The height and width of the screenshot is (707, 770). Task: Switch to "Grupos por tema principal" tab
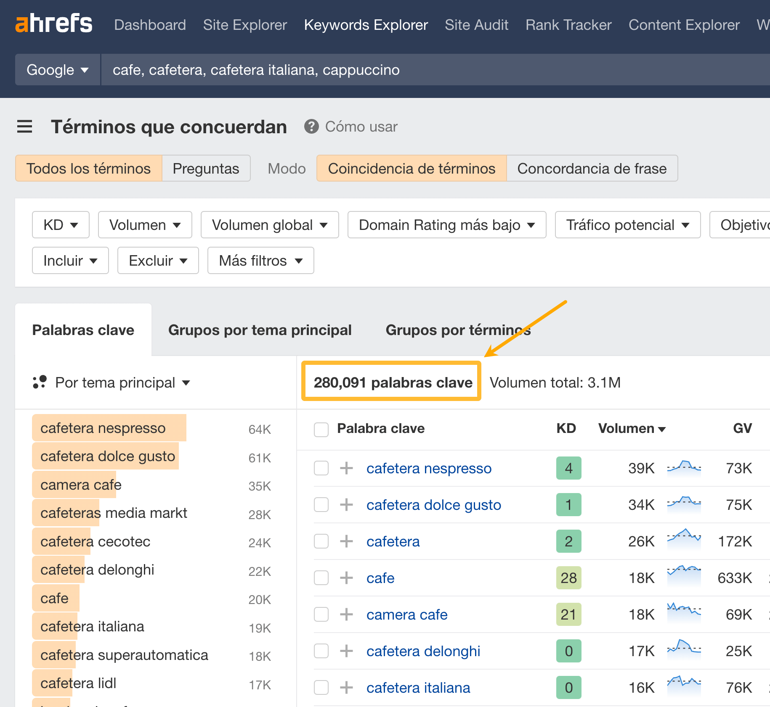click(260, 330)
